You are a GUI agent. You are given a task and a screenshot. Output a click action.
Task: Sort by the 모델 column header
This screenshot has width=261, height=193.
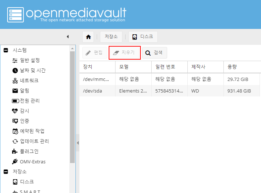pyautogui.click(x=133, y=67)
